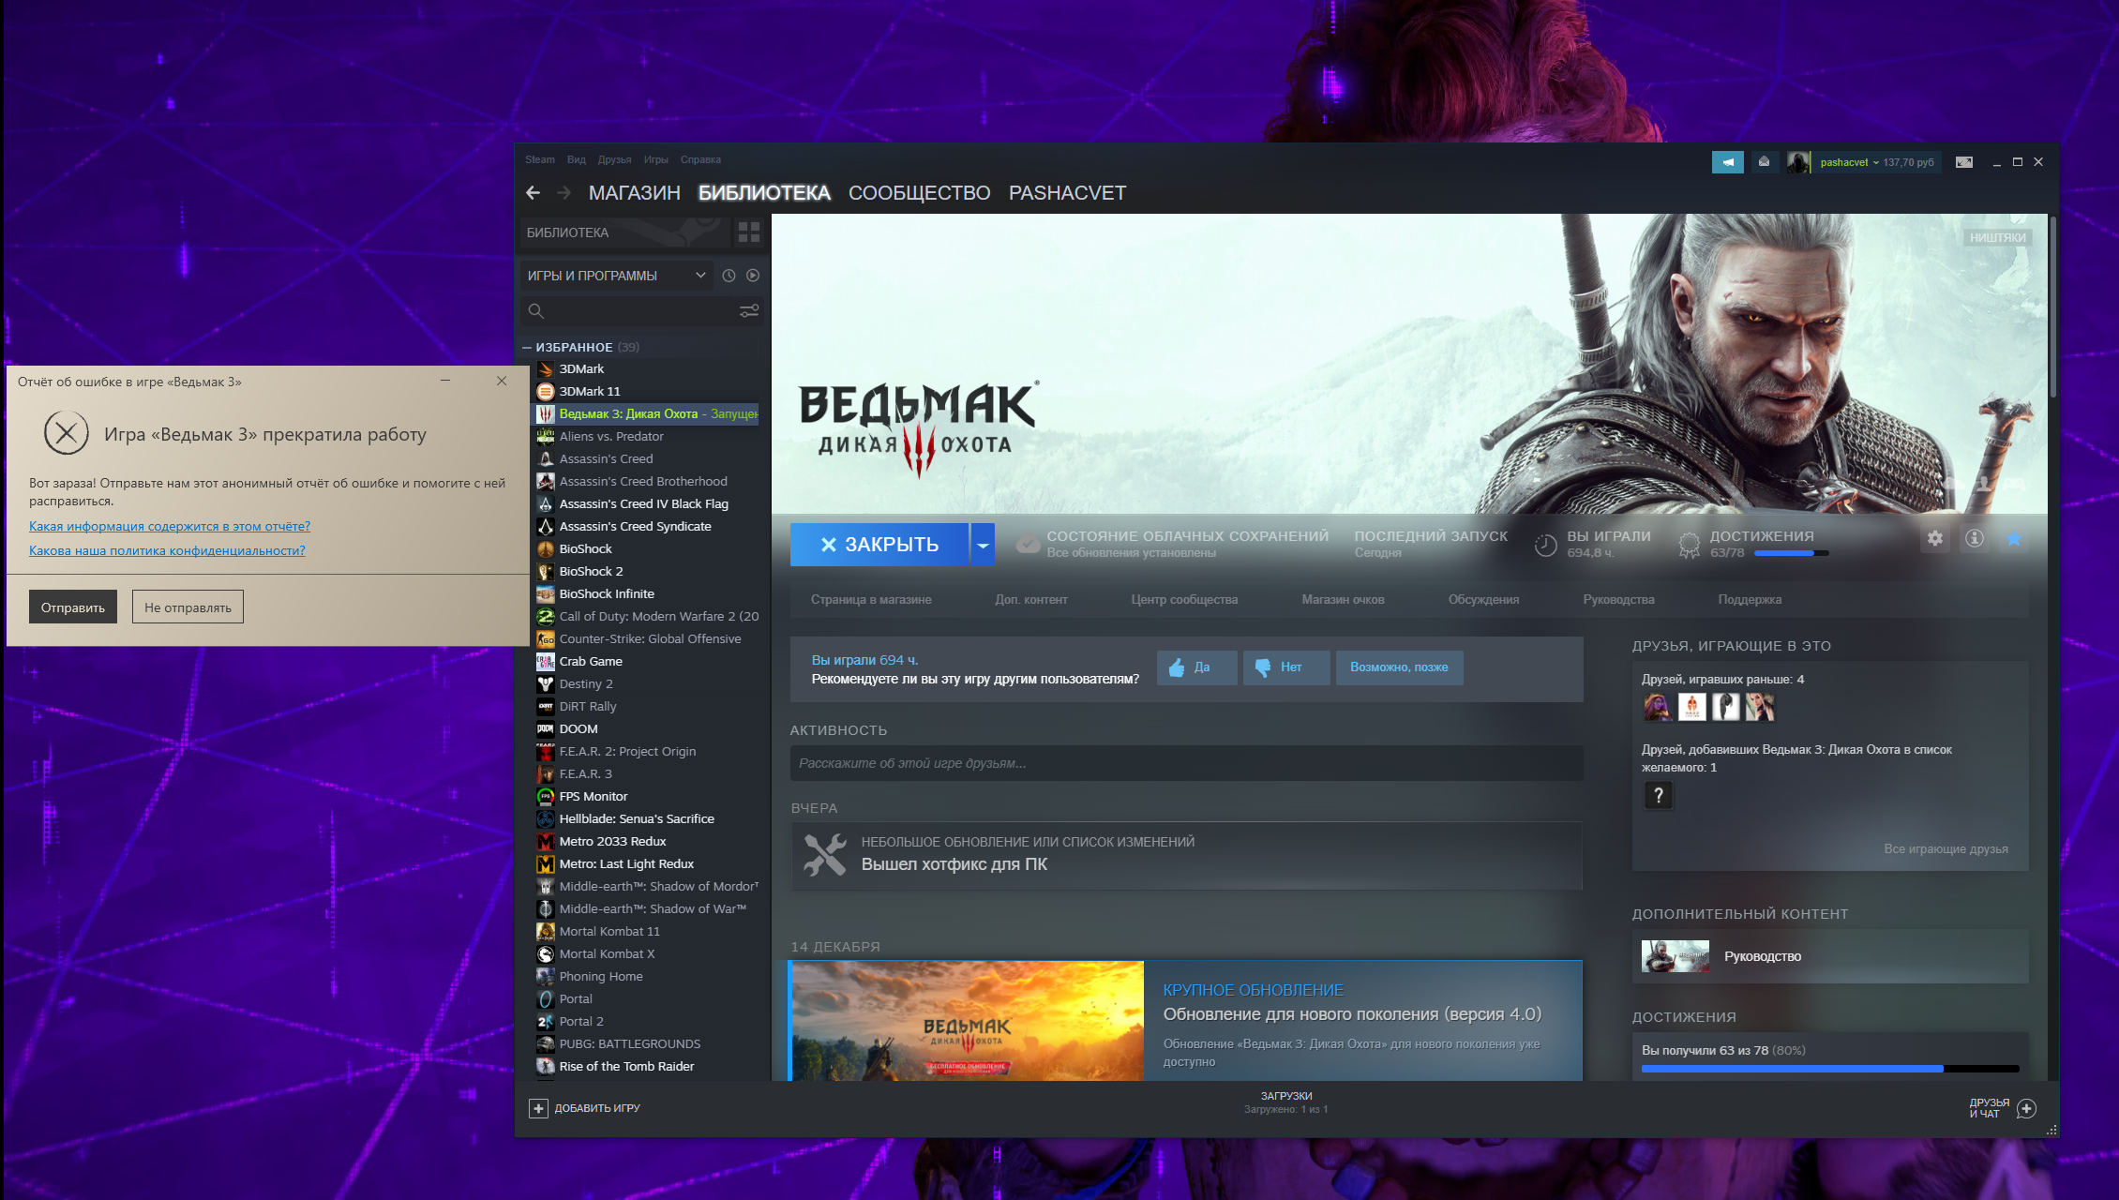Click Возможно, позже button
This screenshot has width=2119, height=1200.
click(x=1399, y=667)
